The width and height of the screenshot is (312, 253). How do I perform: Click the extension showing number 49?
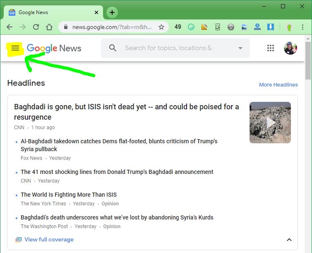pyautogui.click(x=178, y=27)
